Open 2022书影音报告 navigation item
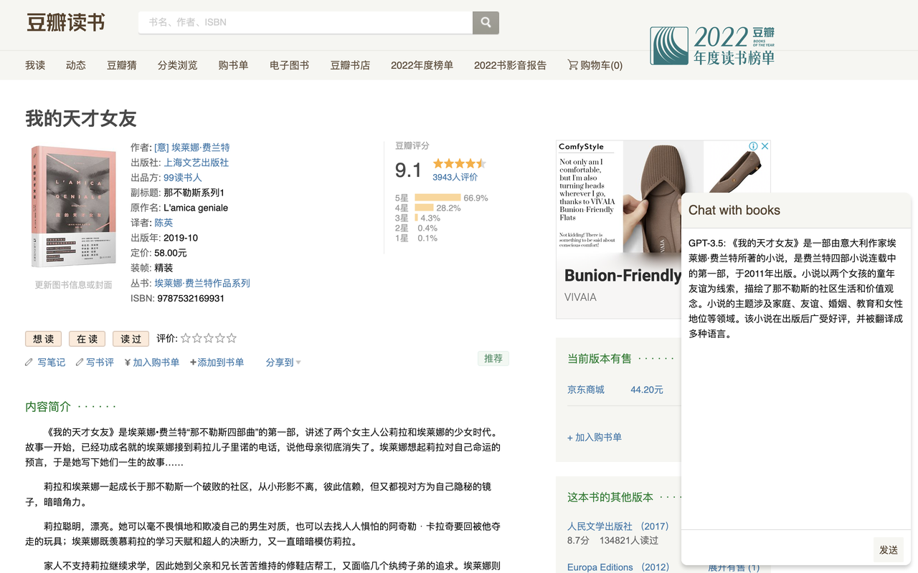918x573 pixels. 510,65
